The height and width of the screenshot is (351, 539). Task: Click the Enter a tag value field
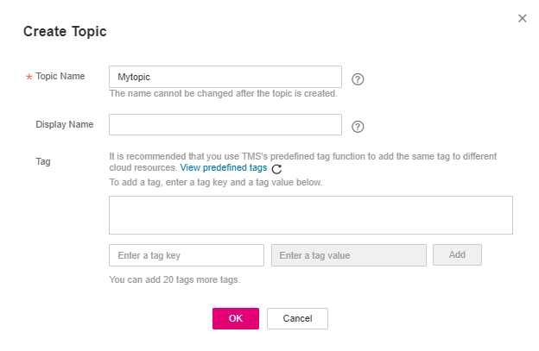click(348, 255)
